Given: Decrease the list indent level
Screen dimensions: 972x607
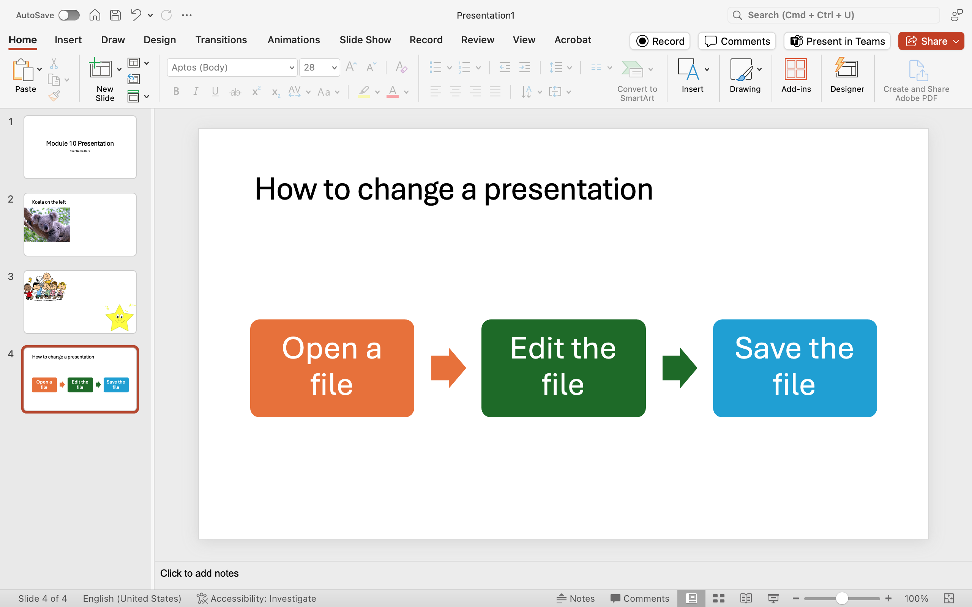Looking at the screenshot, I should (x=505, y=67).
